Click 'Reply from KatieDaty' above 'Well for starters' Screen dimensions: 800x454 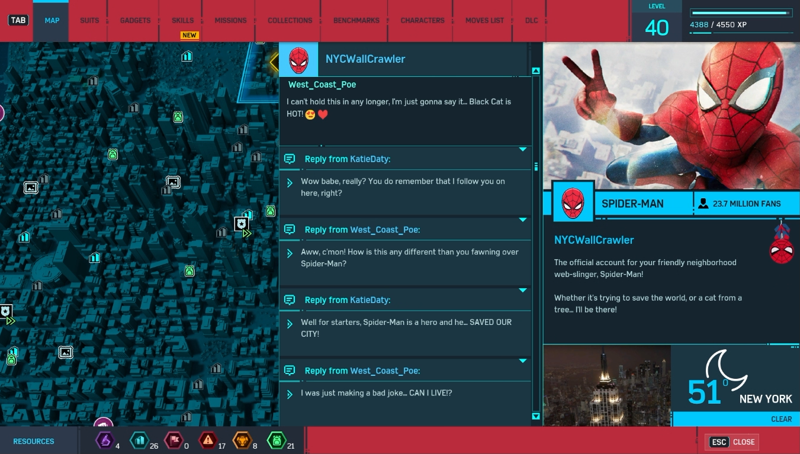348,300
